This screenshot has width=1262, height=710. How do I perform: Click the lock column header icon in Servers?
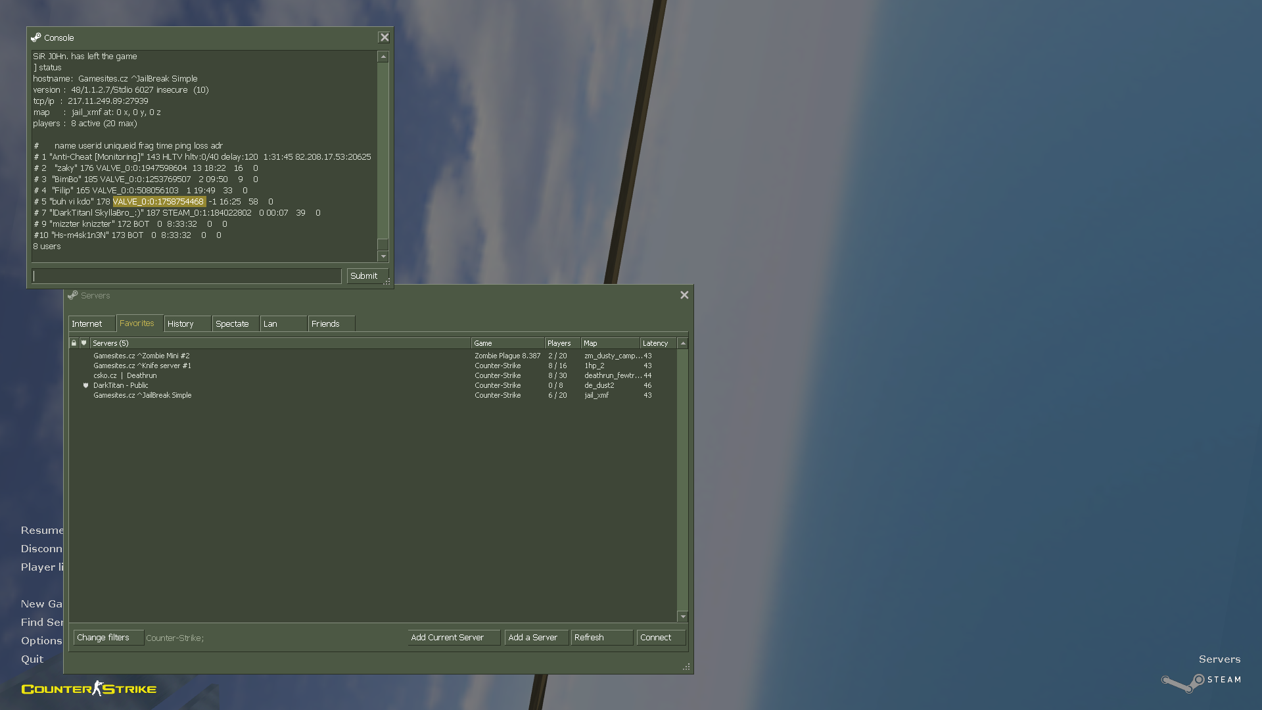[x=74, y=343]
